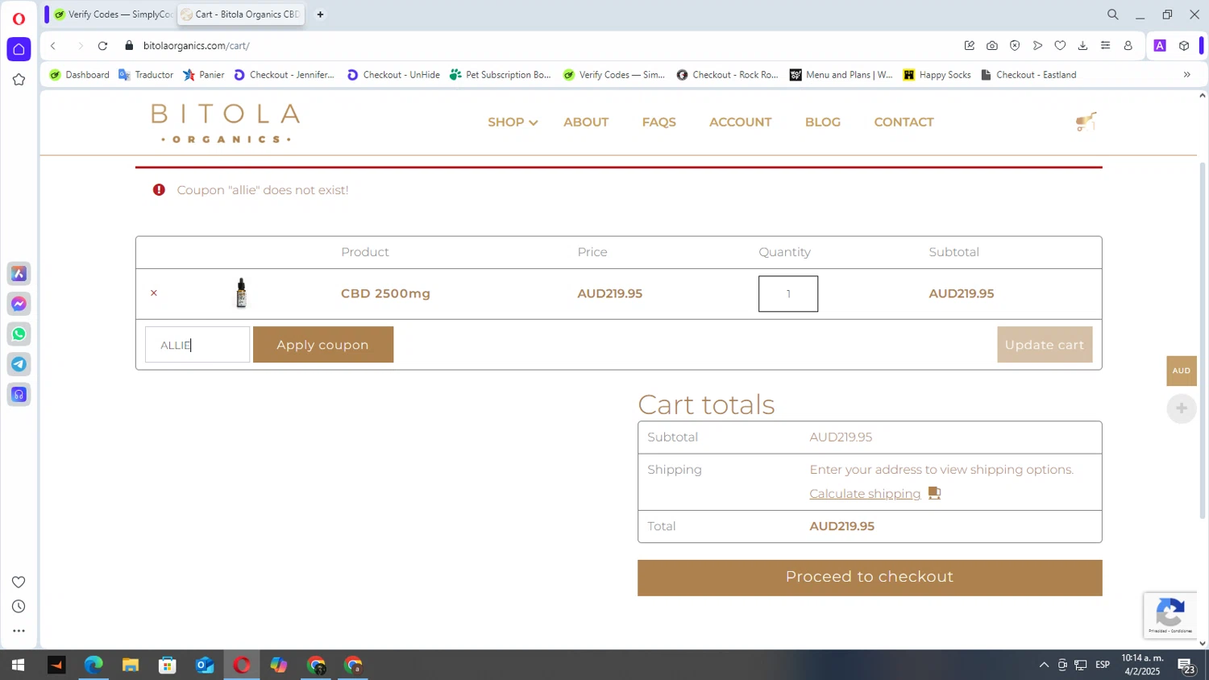Open the extensions cube icon
The image size is (1209, 680).
(x=1183, y=46)
